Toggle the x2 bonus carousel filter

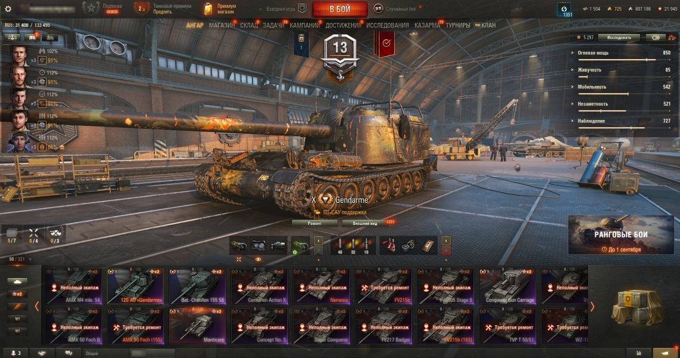pyautogui.click(x=17, y=294)
